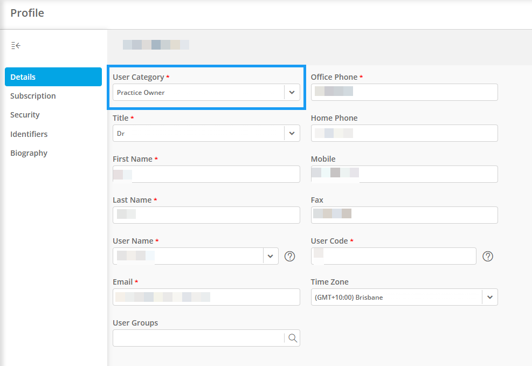The width and height of the screenshot is (532, 366).
Task: Collapse the sidebar menu icon
Action: pos(16,45)
